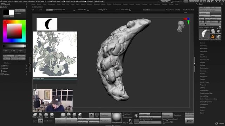Screen dimensions: 225x126
Task: Click the head orientation view cube
Action: coord(181,26)
